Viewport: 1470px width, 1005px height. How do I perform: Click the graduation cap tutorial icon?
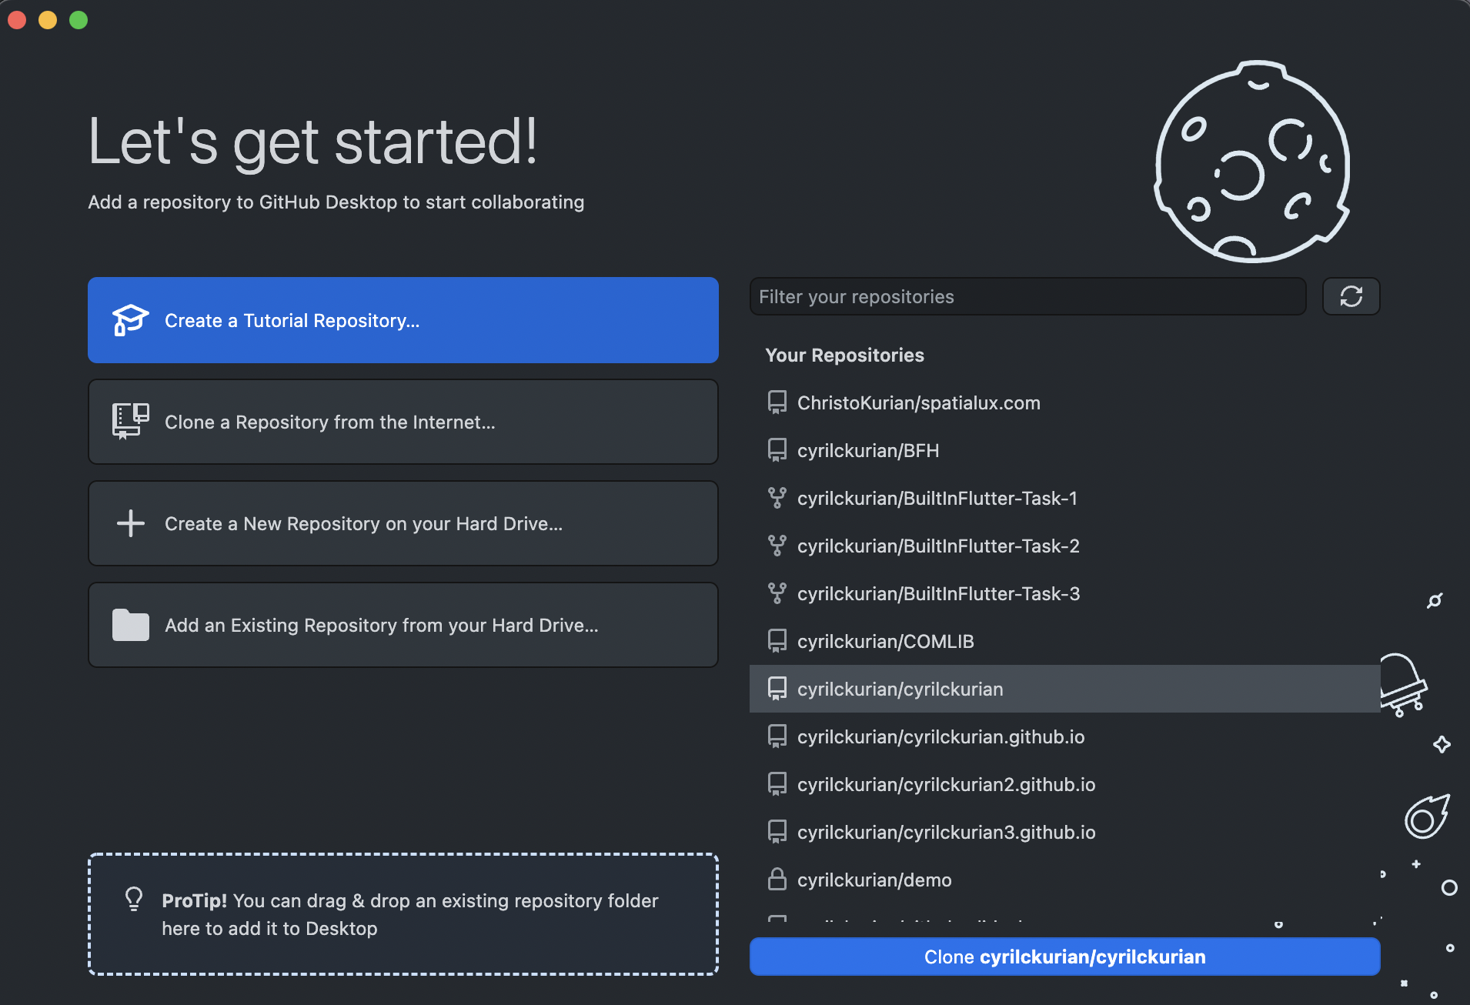tap(130, 320)
